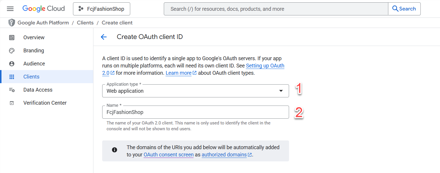The image size is (440, 173).
Task: Click the Branding palette icon
Action: tap(12, 51)
